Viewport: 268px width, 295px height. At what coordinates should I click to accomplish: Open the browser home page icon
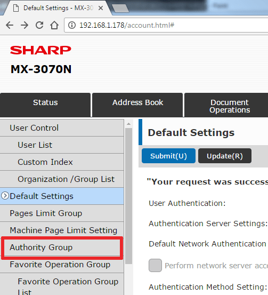pyautogui.click(x=54, y=25)
